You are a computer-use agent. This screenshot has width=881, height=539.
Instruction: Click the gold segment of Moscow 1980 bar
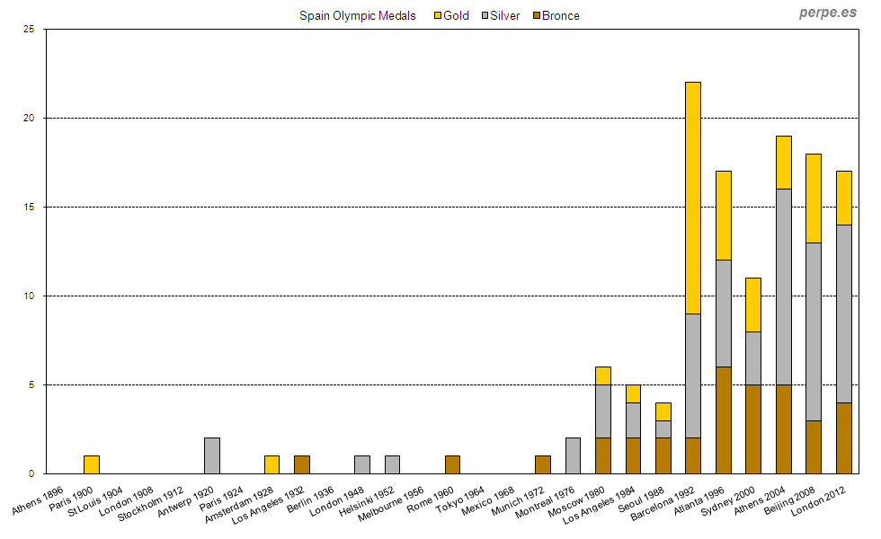tap(603, 376)
